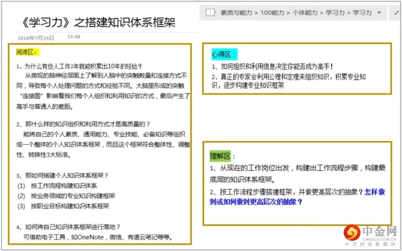Open the notebook breadcrumb dropdown arrow

(x=379, y=13)
